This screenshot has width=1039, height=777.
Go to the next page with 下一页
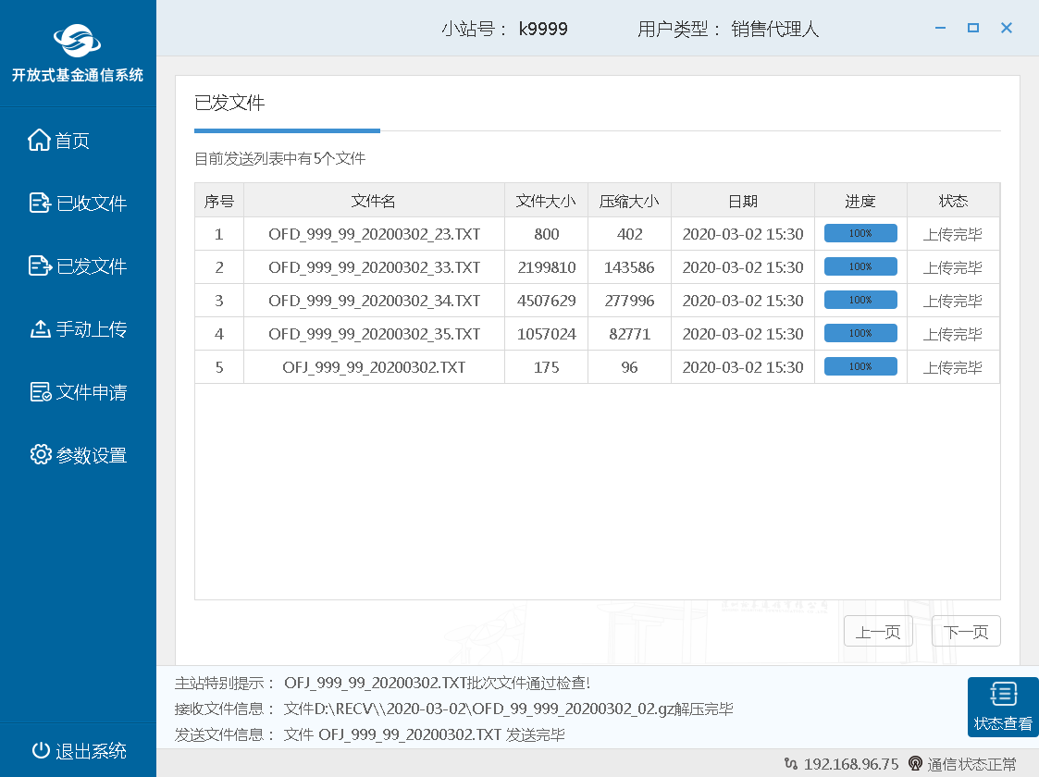(966, 631)
